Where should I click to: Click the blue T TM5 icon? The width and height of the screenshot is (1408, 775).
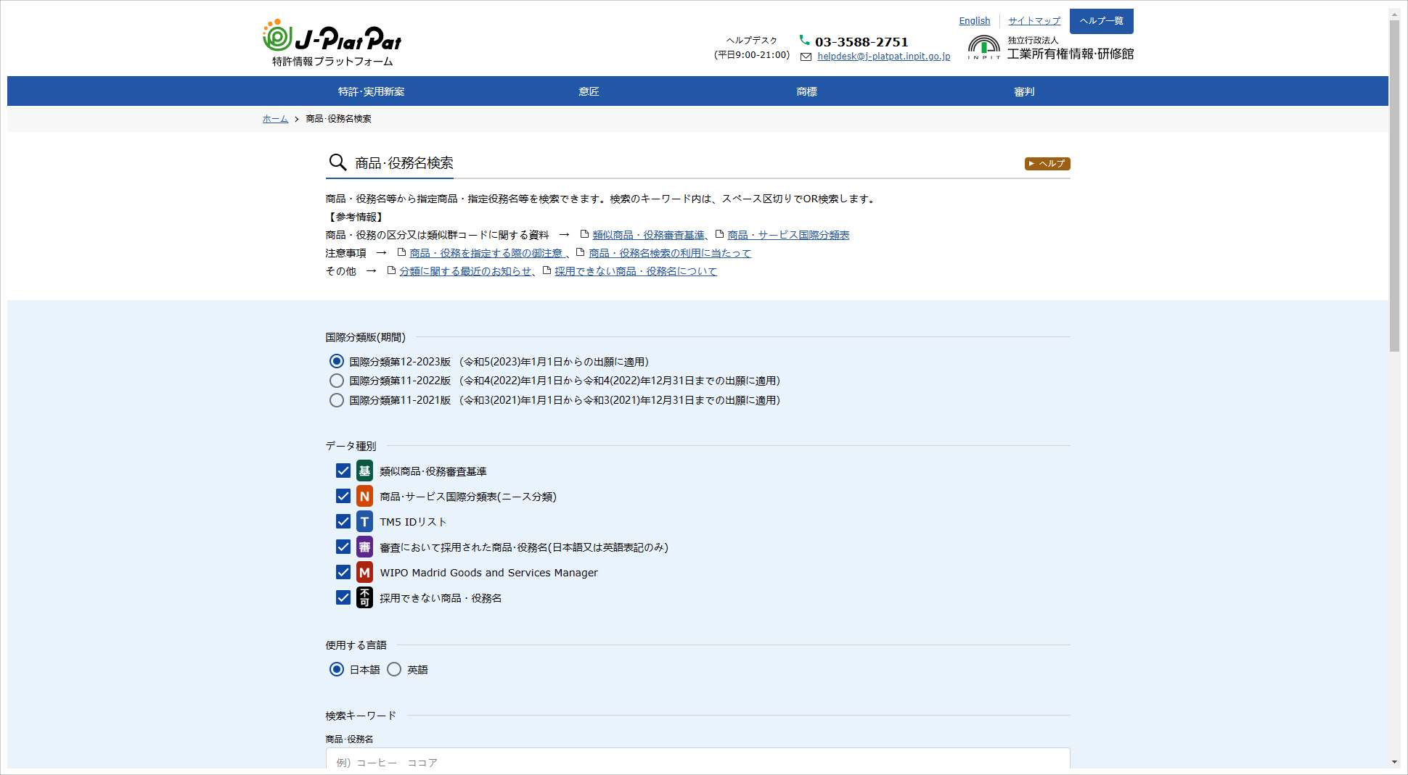coord(364,522)
